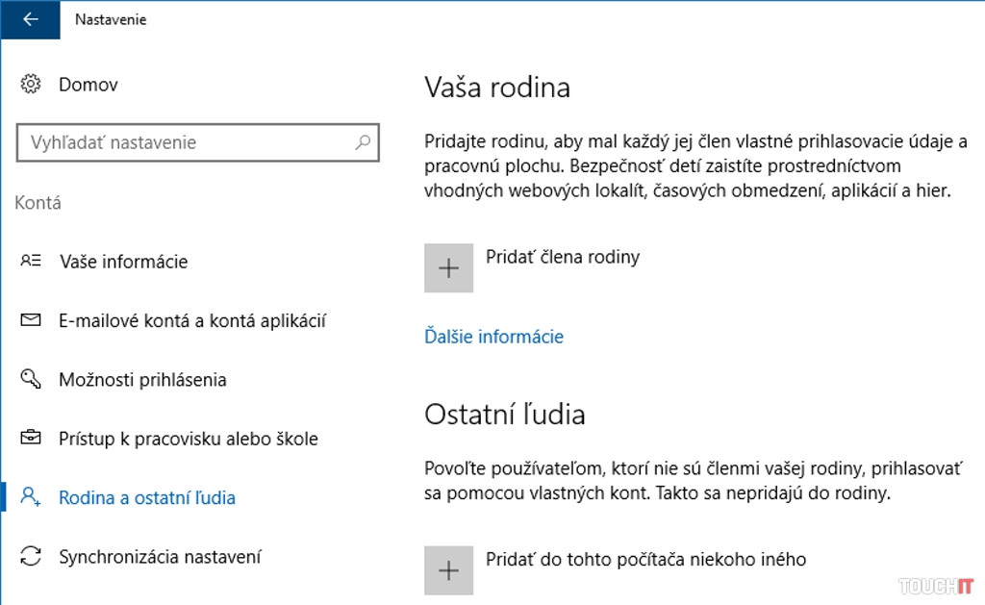The width and height of the screenshot is (985, 605).
Task: Click the magnifier icon in search box
Action: click(363, 142)
